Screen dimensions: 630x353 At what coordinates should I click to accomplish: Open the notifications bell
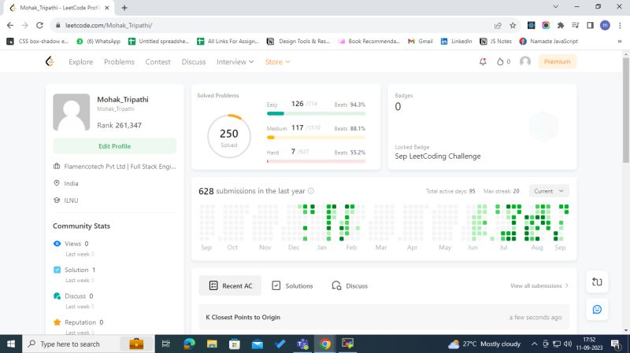coord(483,61)
